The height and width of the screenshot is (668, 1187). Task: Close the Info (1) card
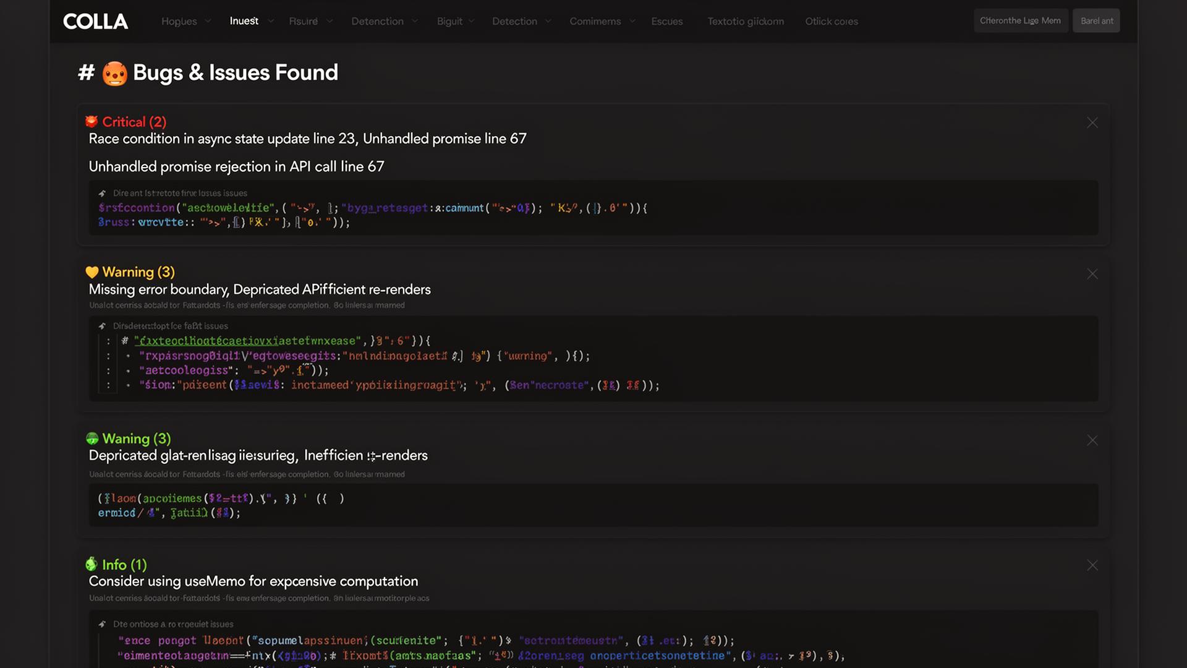(1092, 565)
